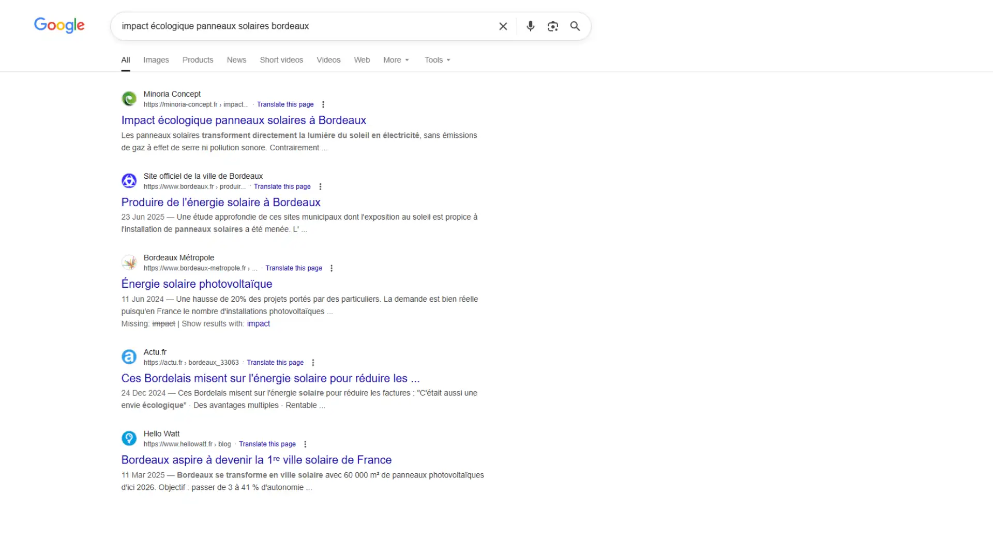Click the Hello Watt favicon
The image size is (993, 558).
129,439
